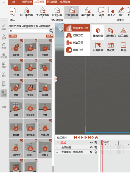Choose the 结构节点 category

(111, 32)
